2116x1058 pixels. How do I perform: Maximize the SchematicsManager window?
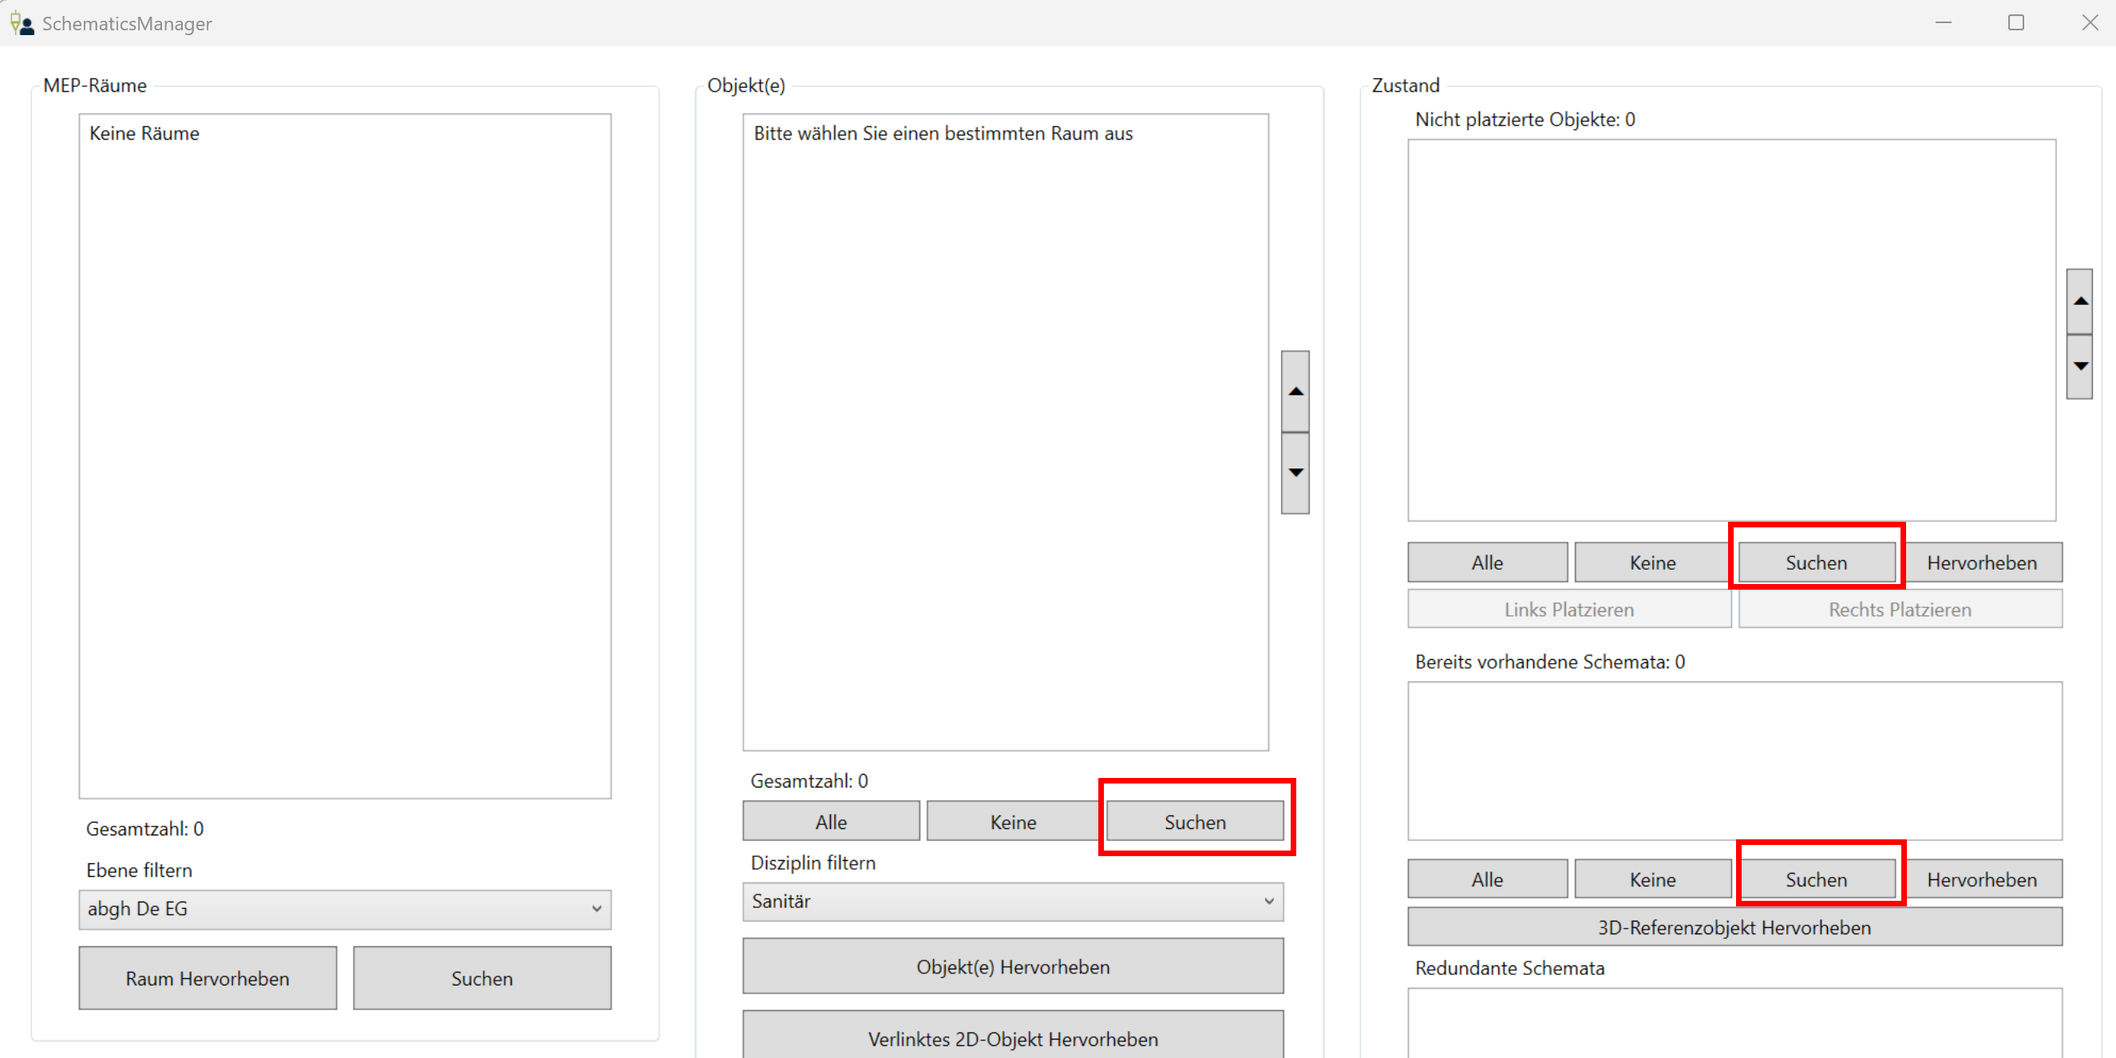tap(2015, 23)
